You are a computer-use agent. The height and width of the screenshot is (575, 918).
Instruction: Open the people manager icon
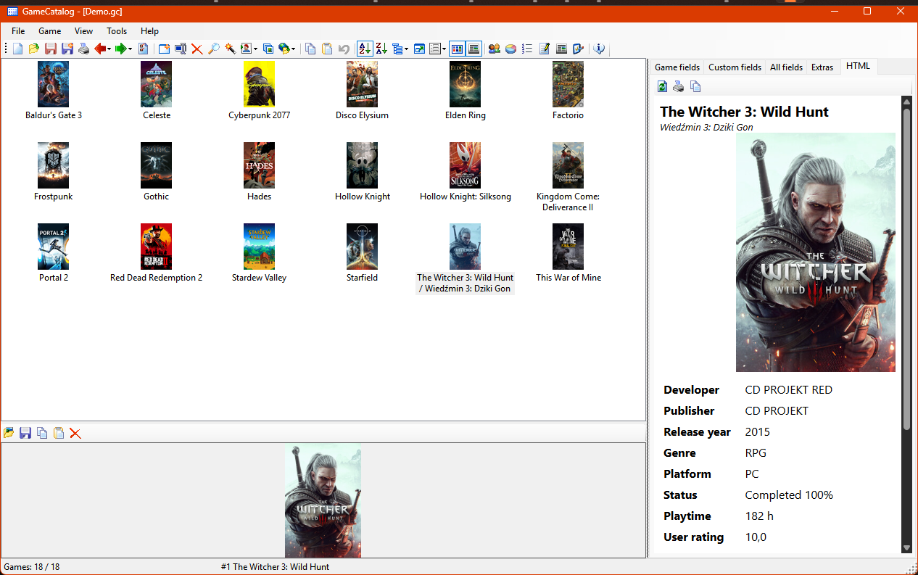495,49
